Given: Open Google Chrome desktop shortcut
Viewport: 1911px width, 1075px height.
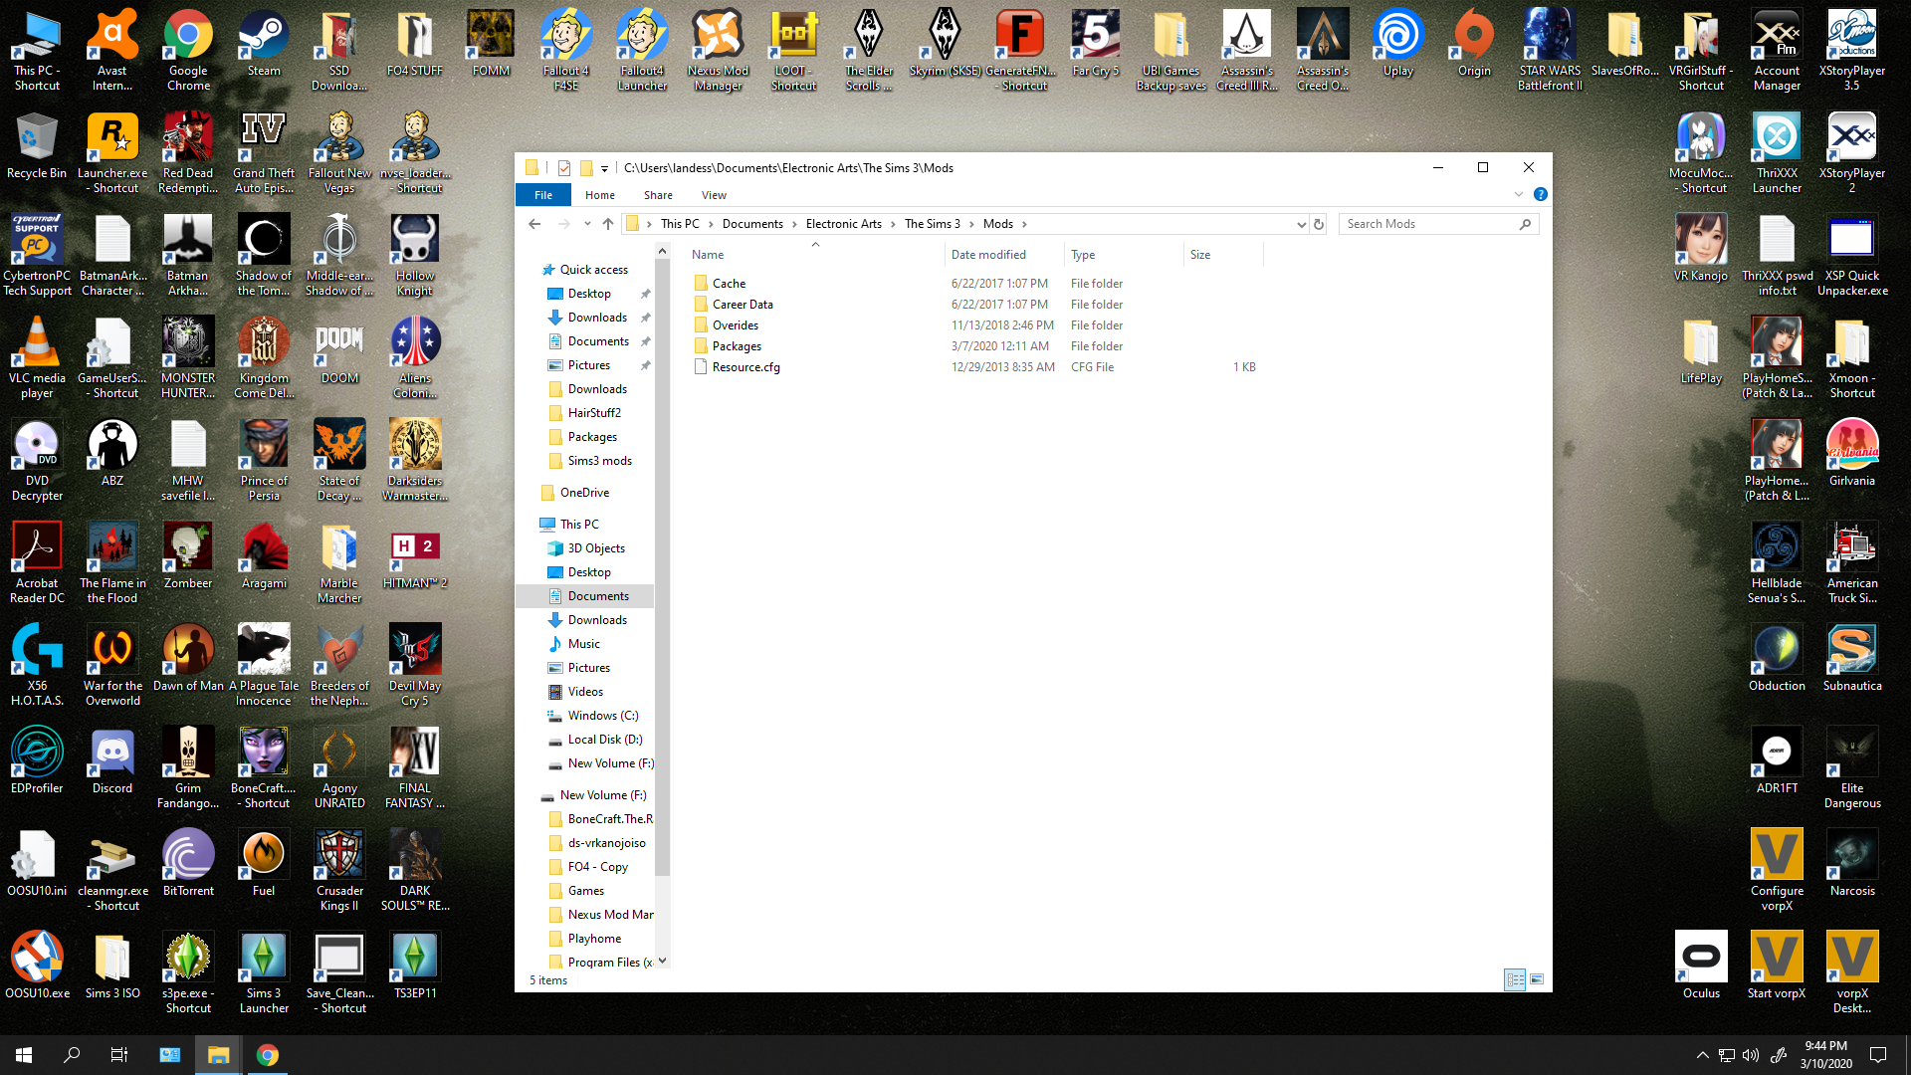Looking at the screenshot, I should pyautogui.click(x=188, y=50).
